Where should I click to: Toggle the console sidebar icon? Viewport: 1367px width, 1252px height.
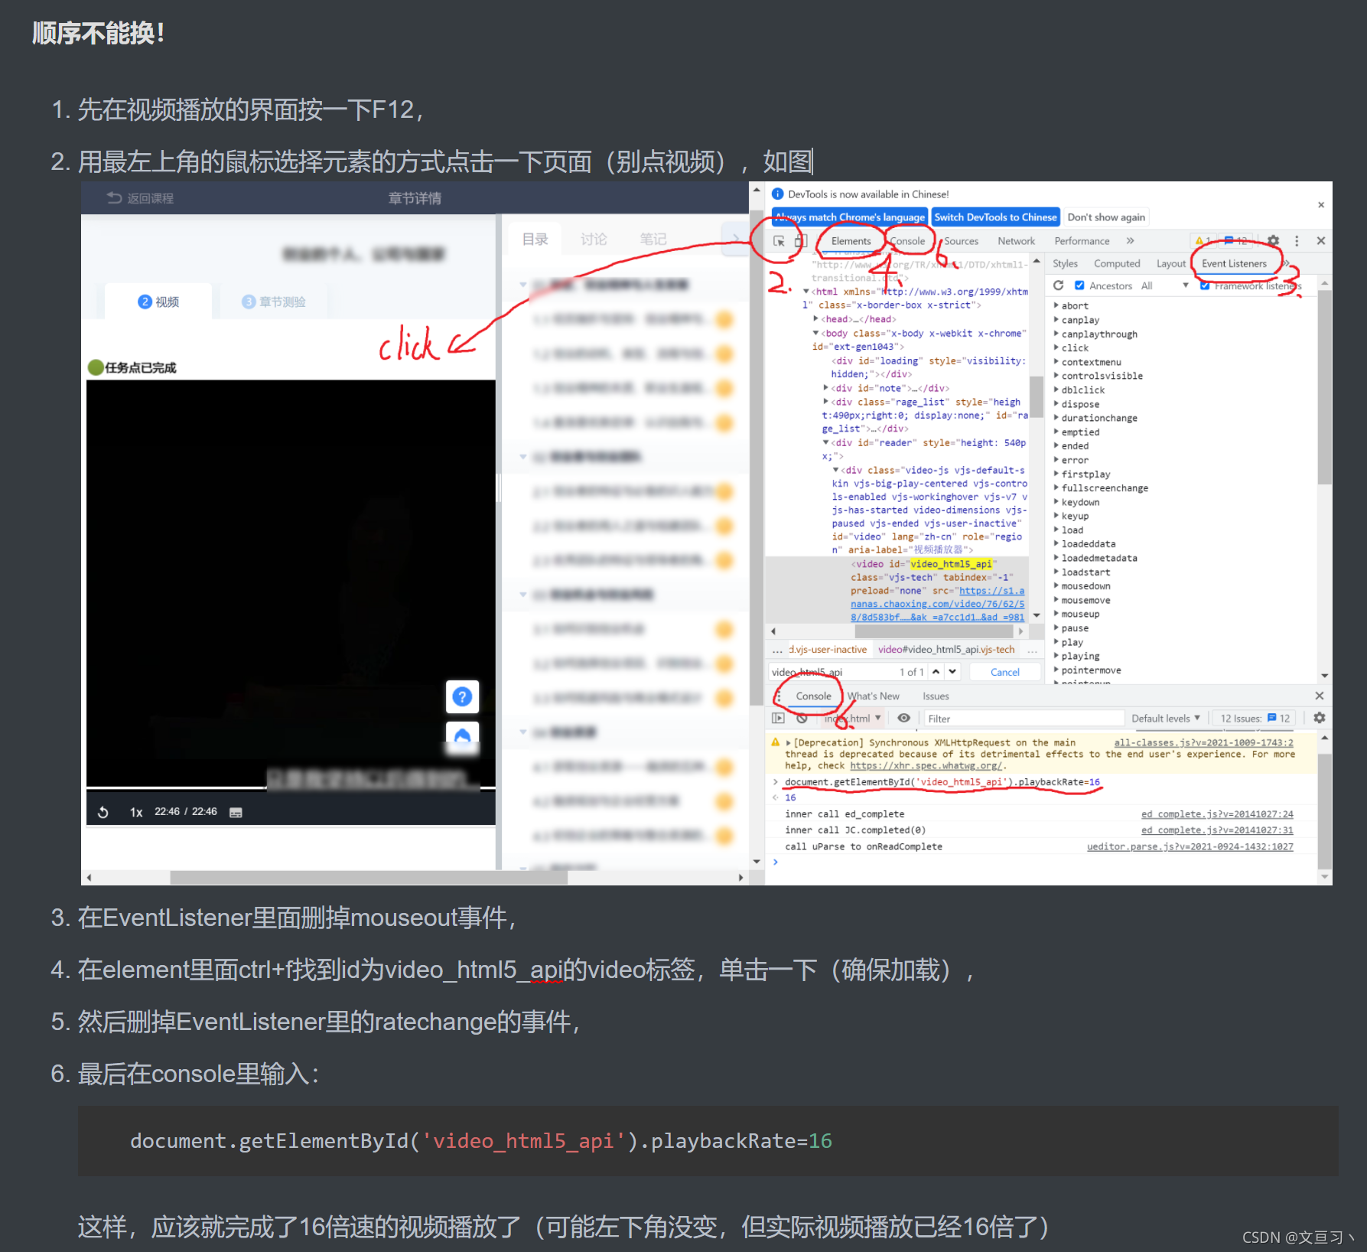coord(778,718)
